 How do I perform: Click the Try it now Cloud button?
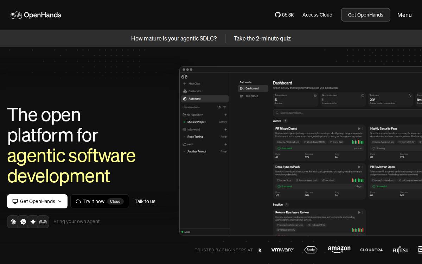click(100, 201)
